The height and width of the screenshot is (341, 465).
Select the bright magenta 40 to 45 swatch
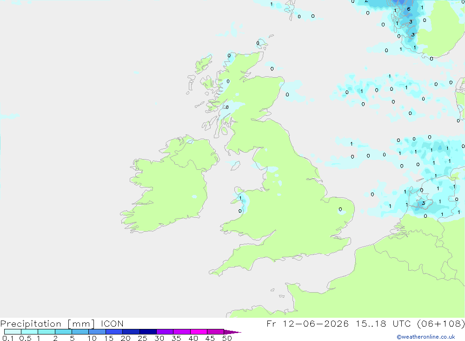199,332
